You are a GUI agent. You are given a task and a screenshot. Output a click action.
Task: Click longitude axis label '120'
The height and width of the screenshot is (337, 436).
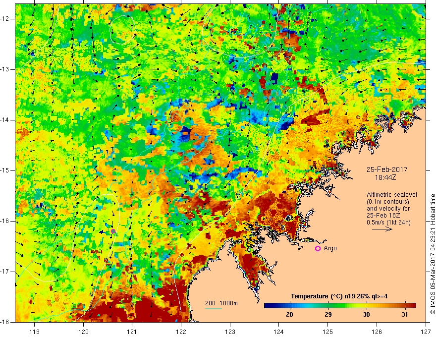pos(83,332)
